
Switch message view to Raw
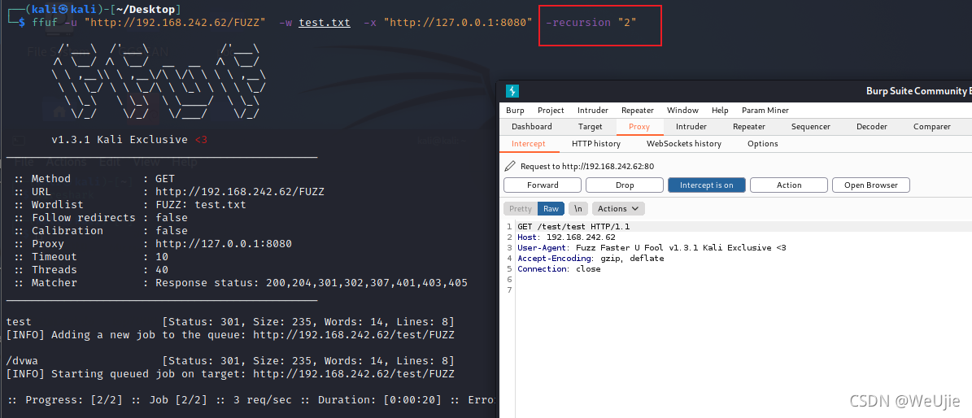[551, 208]
